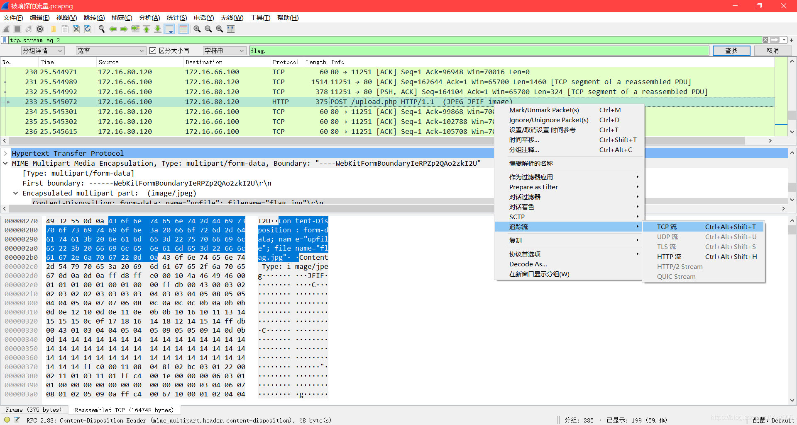
Task: Click the expert information status bar circle icon
Action: pos(7,420)
